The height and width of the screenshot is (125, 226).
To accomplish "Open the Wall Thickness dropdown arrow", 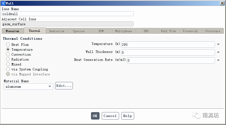I will coord(218,52).
